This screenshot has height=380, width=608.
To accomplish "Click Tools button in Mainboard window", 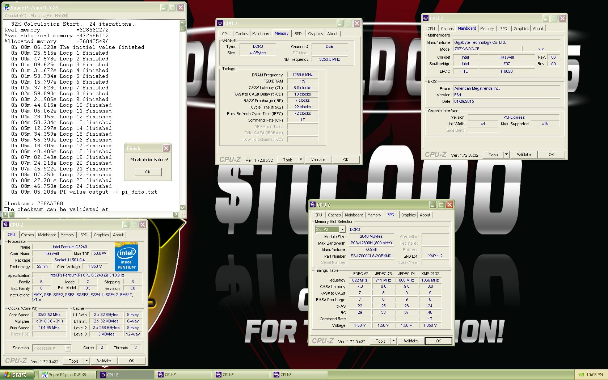I will click(x=493, y=155).
